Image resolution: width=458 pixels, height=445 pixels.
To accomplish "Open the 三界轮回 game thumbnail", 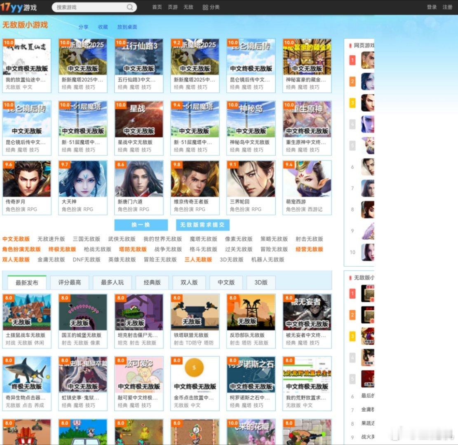I will tap(251, 179).
